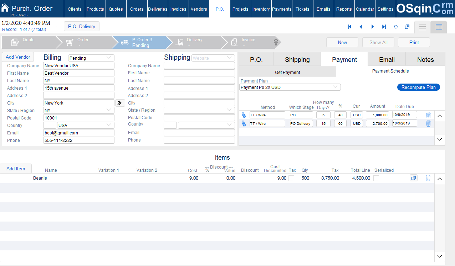455x266 pixels.
Task: Go to first record arrow icon
Action: pos(349,27)
